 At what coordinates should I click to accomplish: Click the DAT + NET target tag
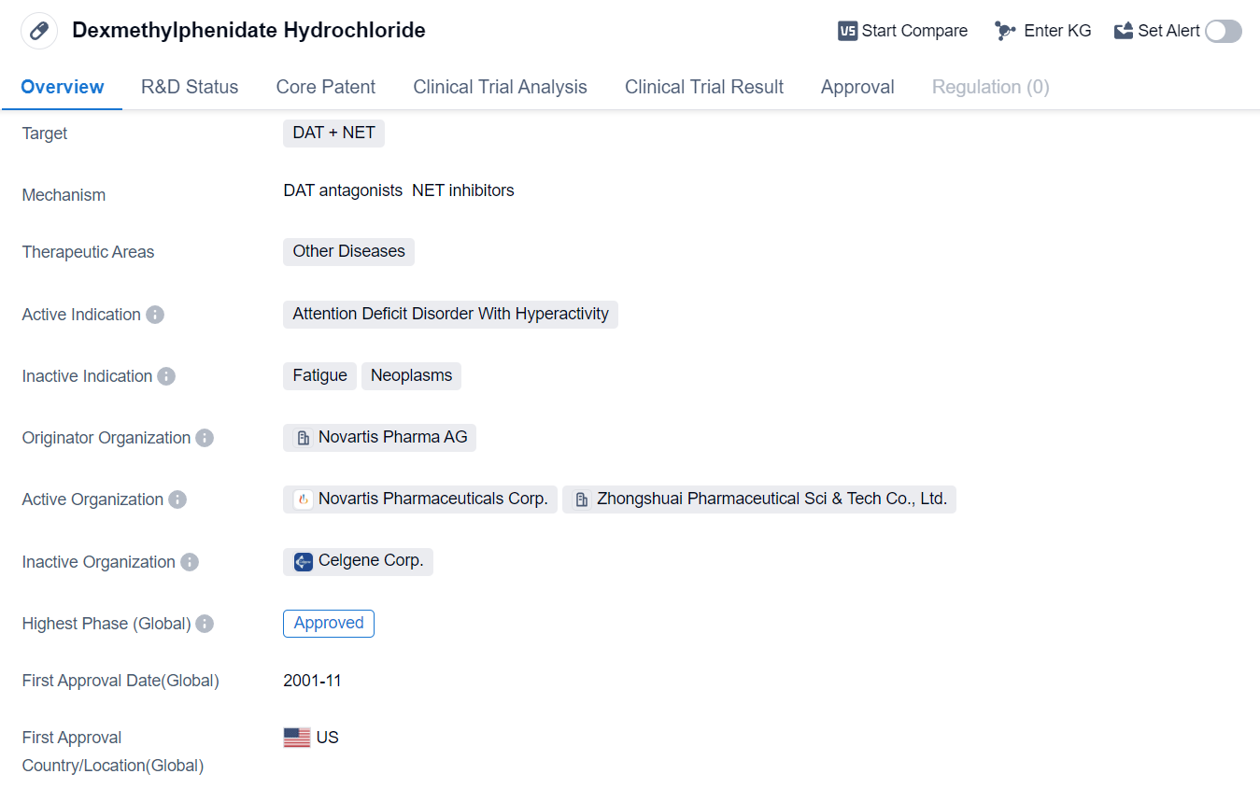click(x=333, y=133)
